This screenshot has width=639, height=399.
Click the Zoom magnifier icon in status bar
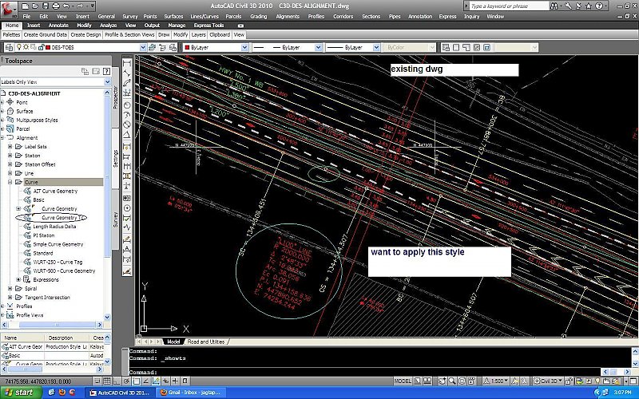tap(453, 381)
